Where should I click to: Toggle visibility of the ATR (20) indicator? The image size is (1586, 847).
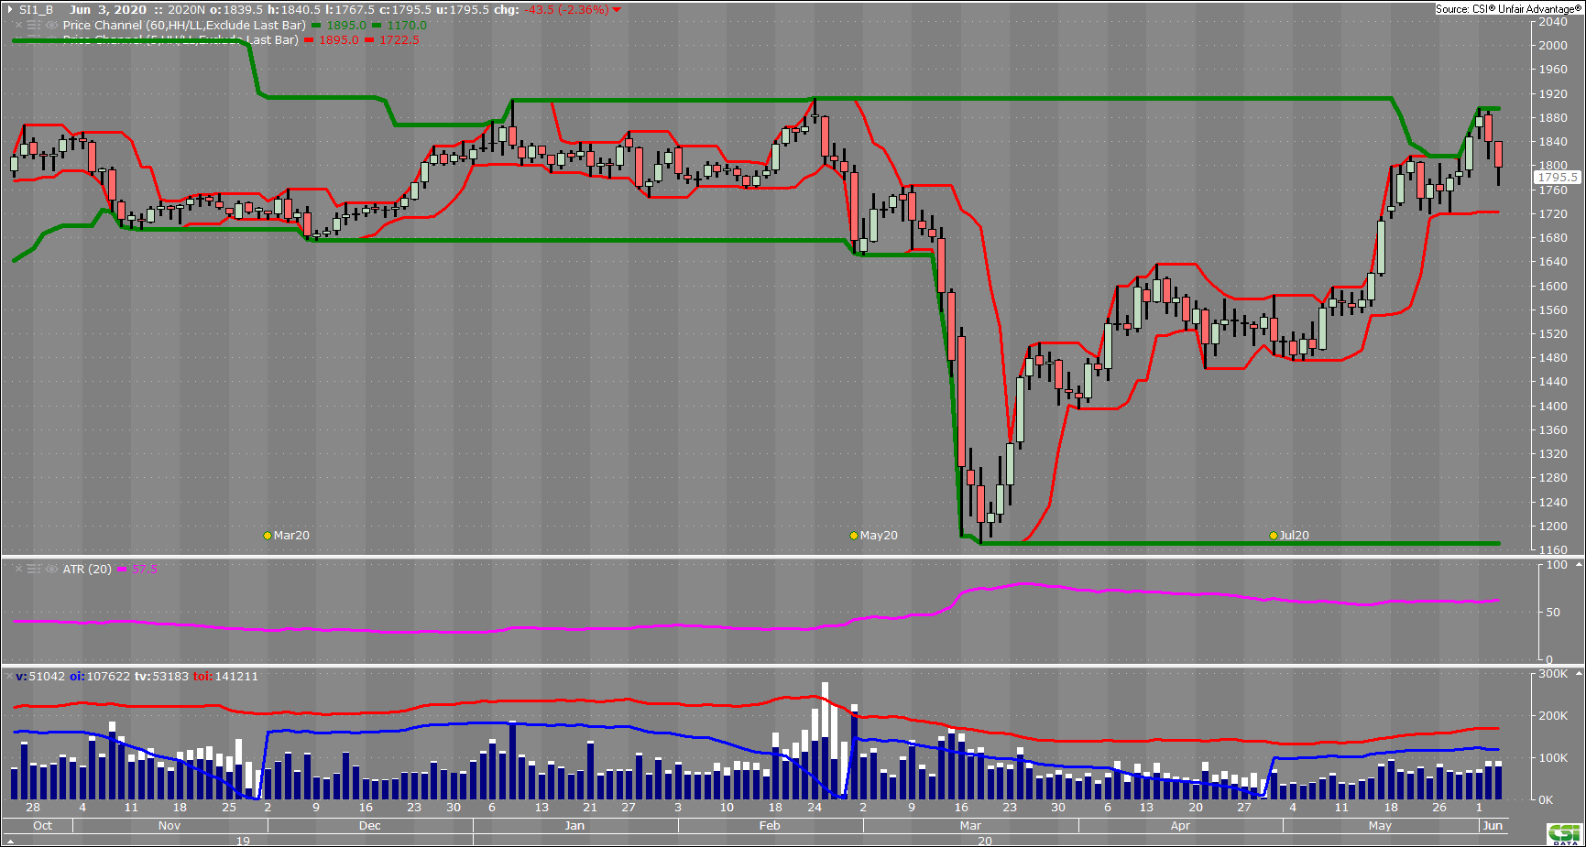(52, 570)
